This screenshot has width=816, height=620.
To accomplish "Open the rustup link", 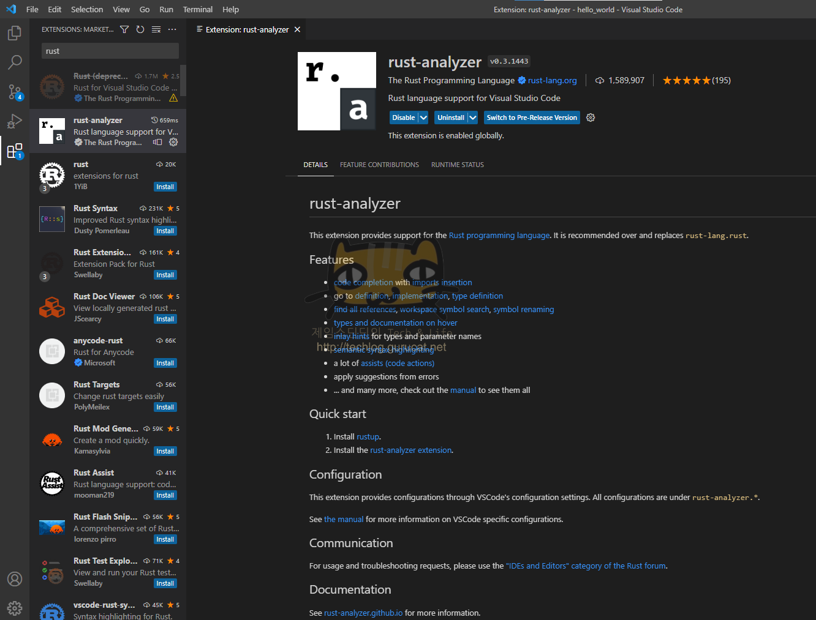I will click(x=368, y=436).
